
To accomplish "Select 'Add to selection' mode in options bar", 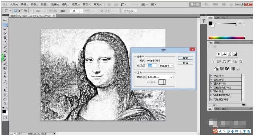I will [x=19, y=11].
